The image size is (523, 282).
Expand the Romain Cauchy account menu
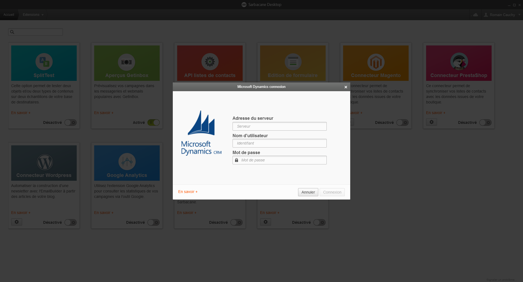click(519, 15)
